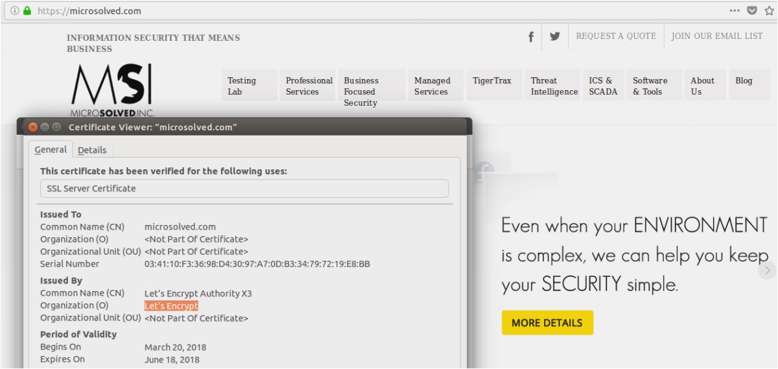
Task: Open the MicroSolved Twitter page icon
Action: click(555, 36)
